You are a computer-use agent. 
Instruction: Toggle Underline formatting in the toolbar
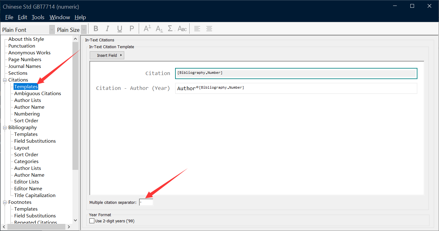(x=120, y=29)
